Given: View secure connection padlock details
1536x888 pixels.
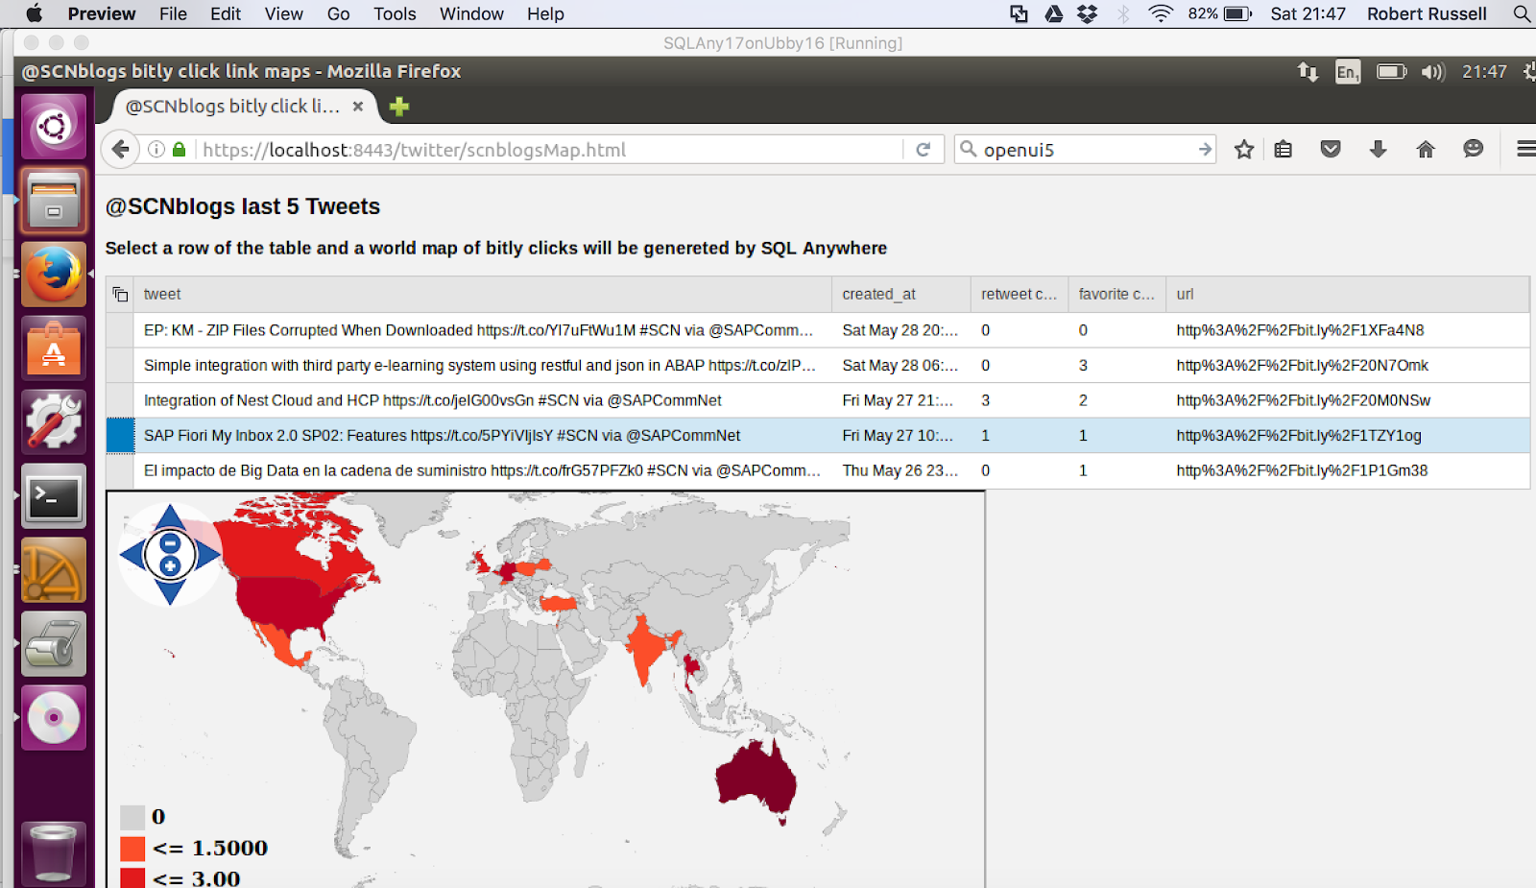Looking at the screenshot, I should point(179,149).
